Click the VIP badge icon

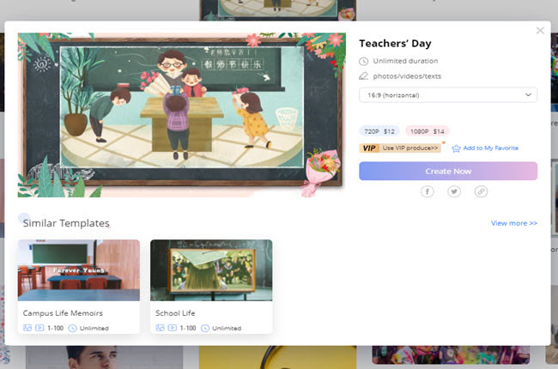pyautogui.click(x=369, y=148)
